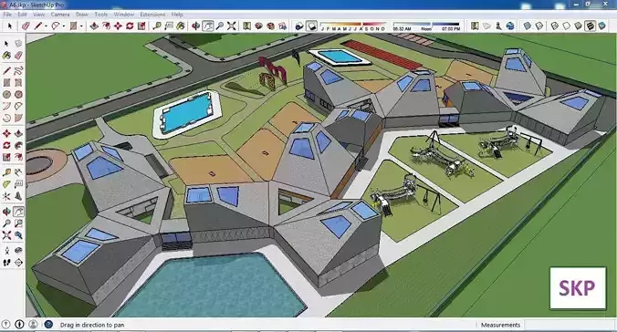Select Position Camera in left toolbar
617x332 pixels.
(x=6, y=251)
